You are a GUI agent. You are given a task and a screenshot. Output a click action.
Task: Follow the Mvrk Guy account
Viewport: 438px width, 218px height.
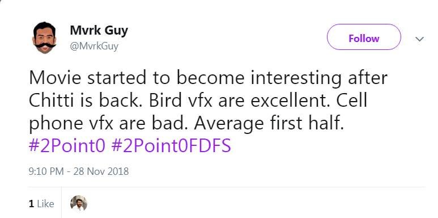click(364, 37)
